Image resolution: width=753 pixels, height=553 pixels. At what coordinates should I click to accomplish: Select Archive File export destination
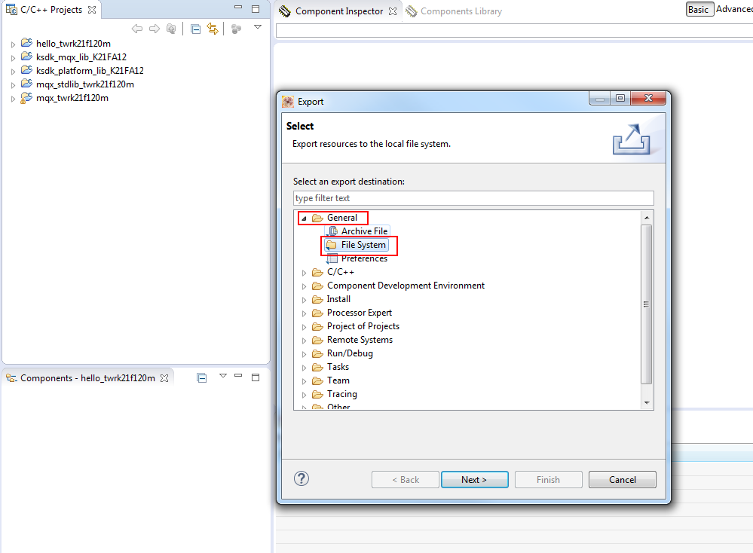click(364, 231)
